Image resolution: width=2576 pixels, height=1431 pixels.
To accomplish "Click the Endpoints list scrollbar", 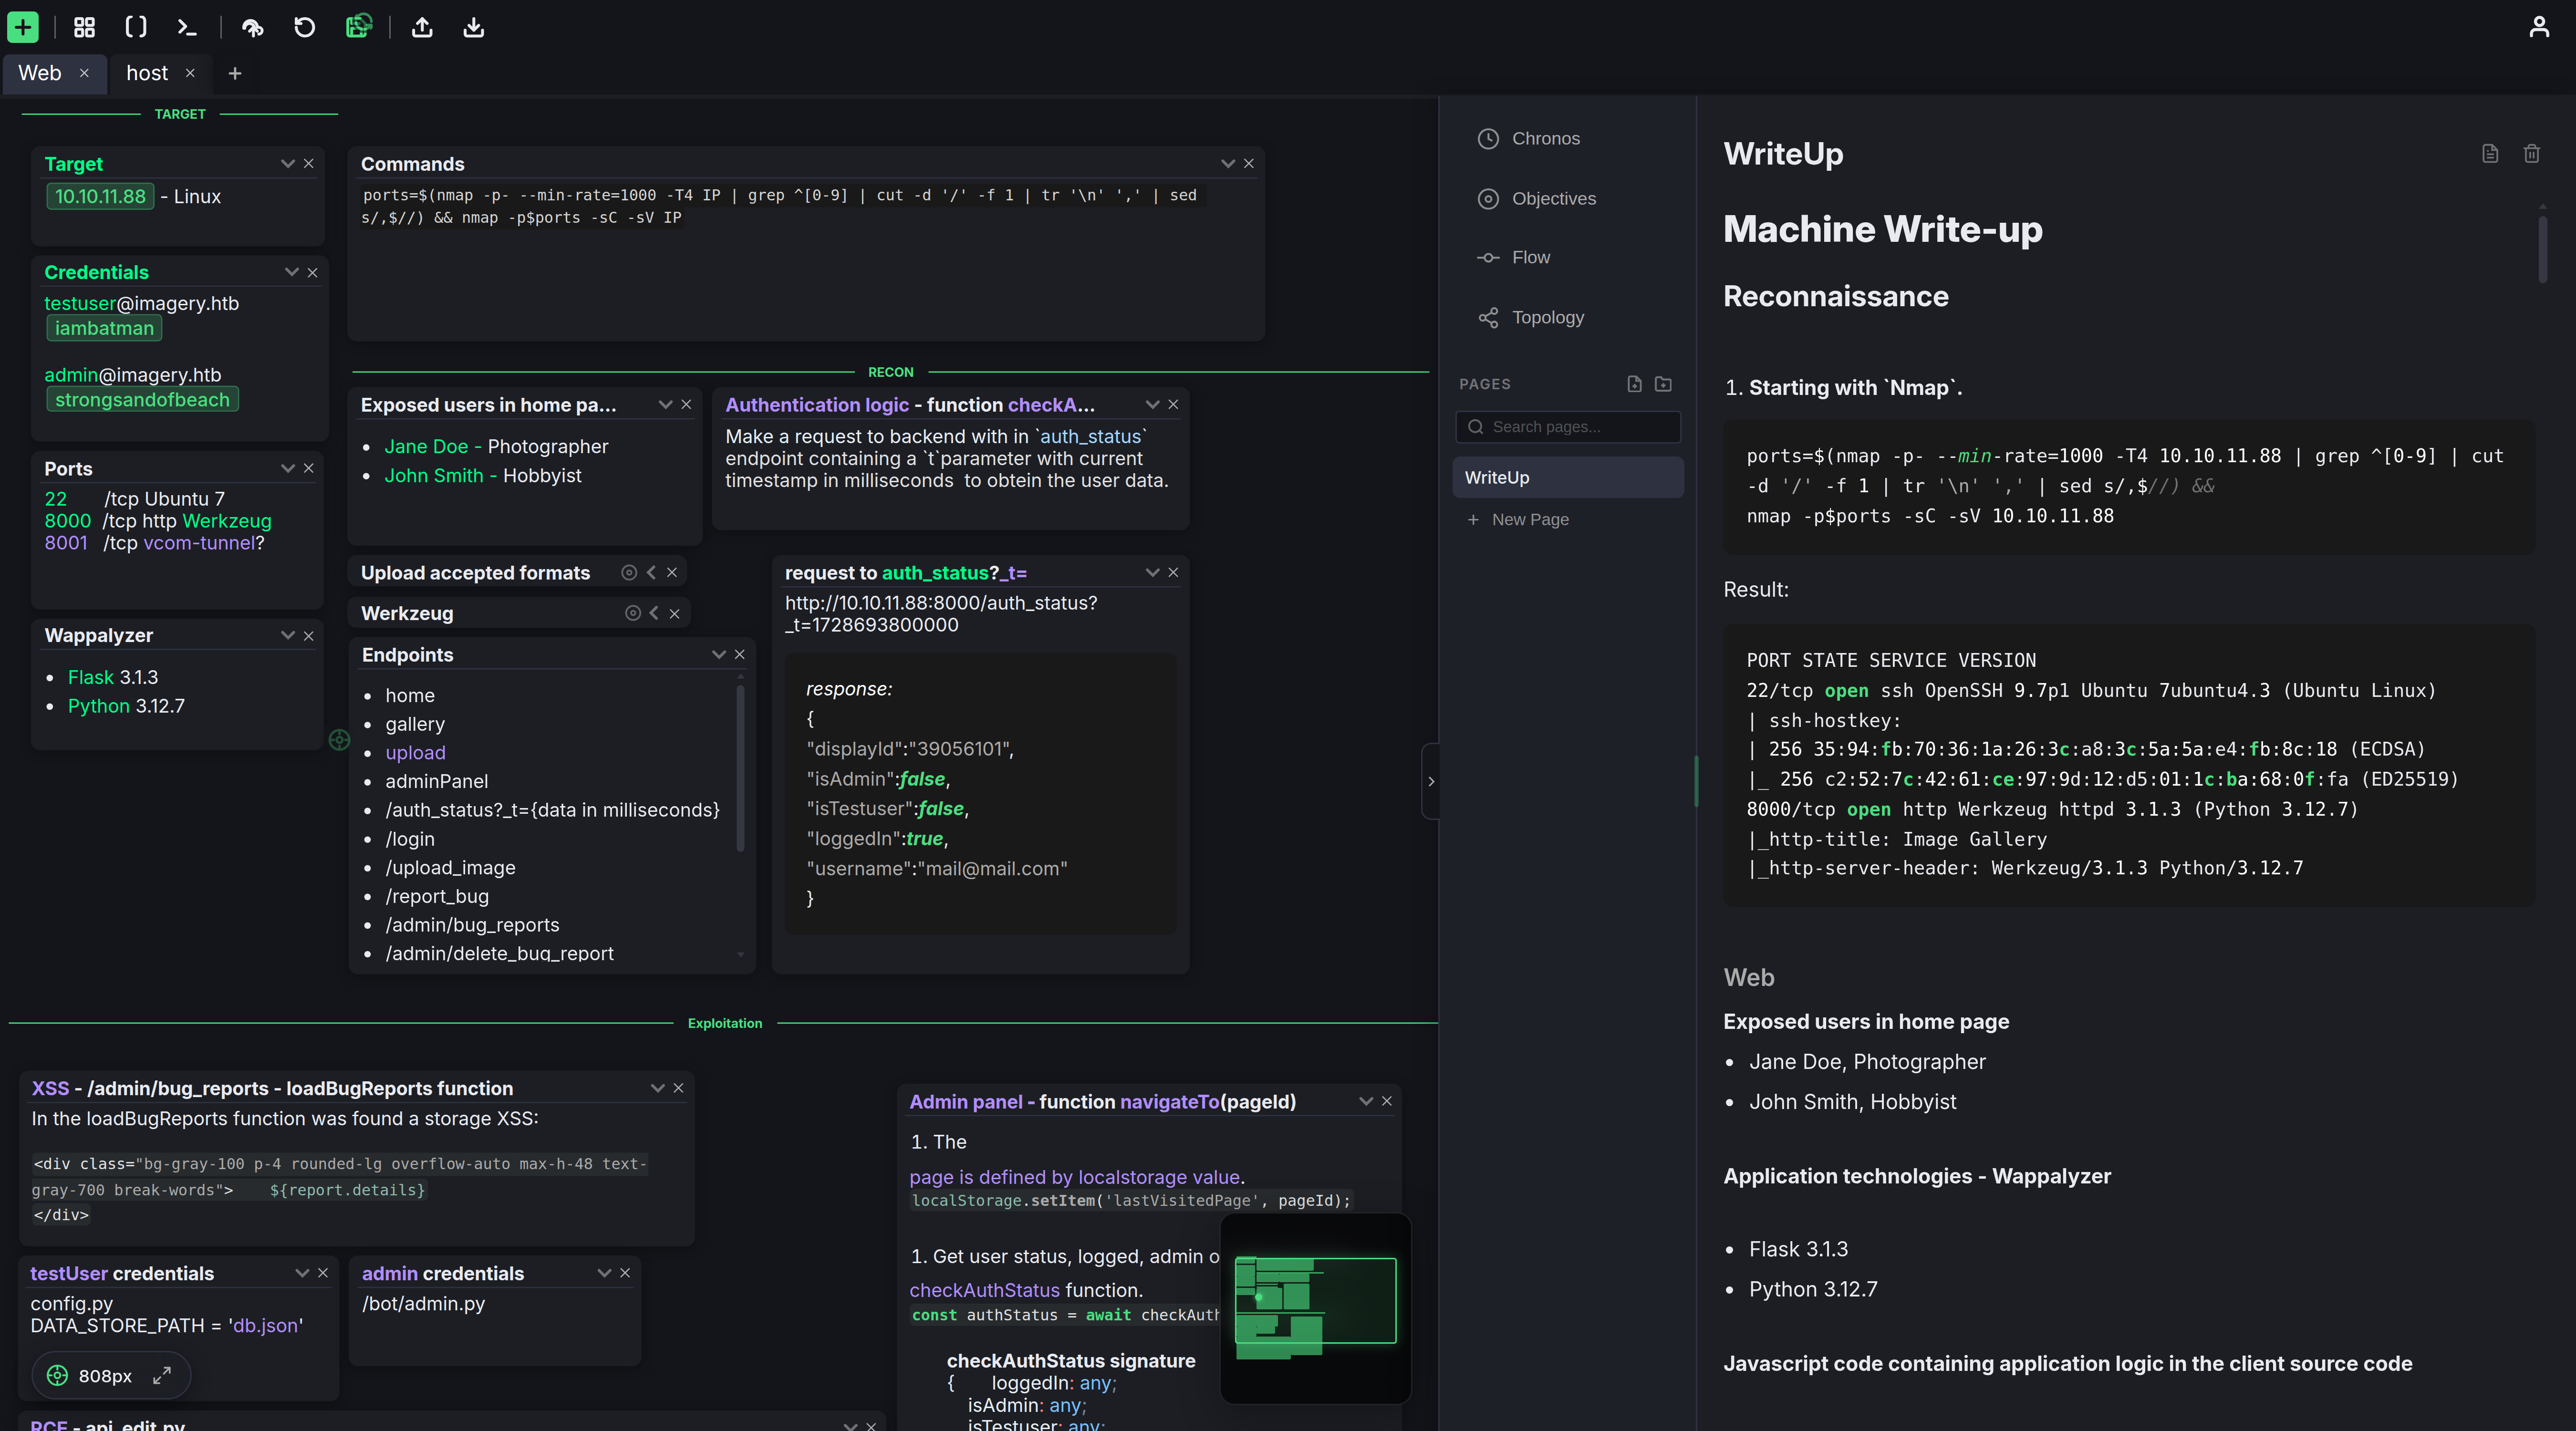I will 741,768.
